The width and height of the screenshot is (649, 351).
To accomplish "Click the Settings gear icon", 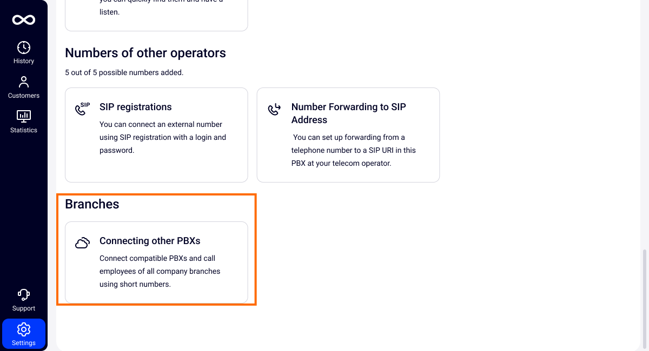I will pyautogui.click(x=24, y=329).
